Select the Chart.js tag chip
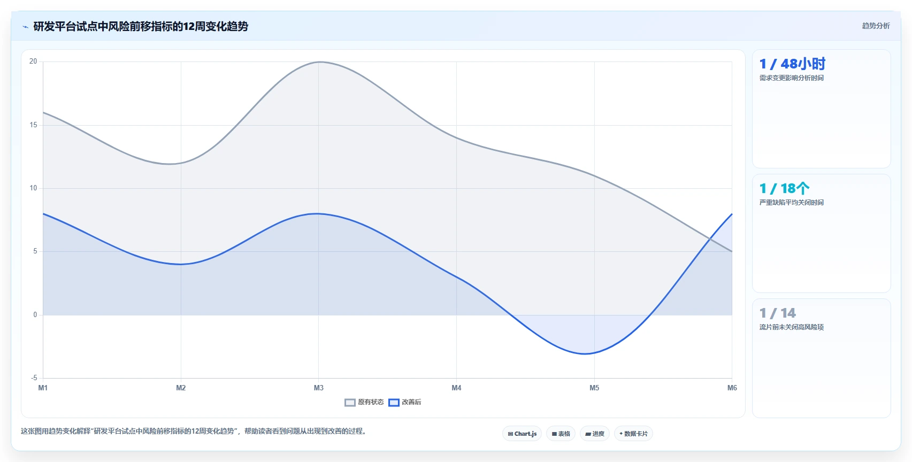 (x=522, y=434)
